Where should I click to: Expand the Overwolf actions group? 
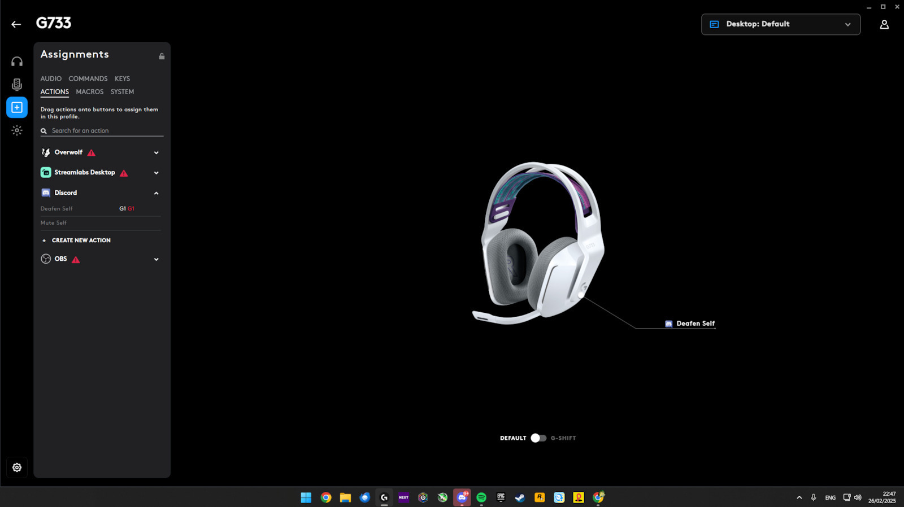click(x=157, y=152)
